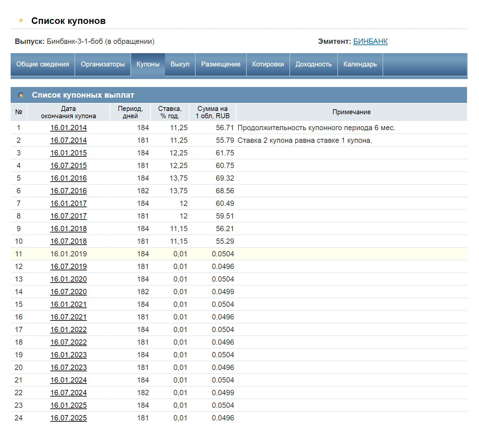Open coupon date 16.01.2020

tap(69, 279)
